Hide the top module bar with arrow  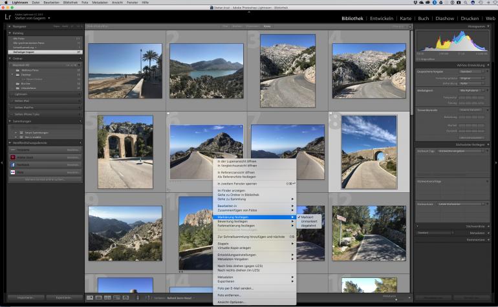coord(249,12)
